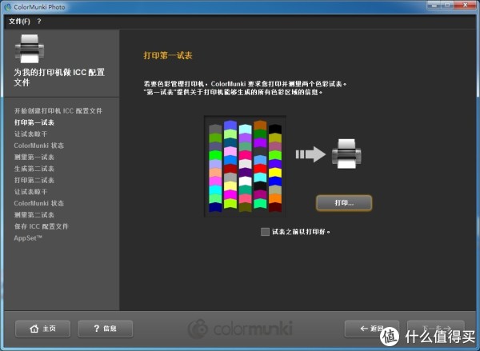This screenshot has height=351, width=480.
Task: Maximize the ColorMunki Photo window
Action: pos(447,6)
